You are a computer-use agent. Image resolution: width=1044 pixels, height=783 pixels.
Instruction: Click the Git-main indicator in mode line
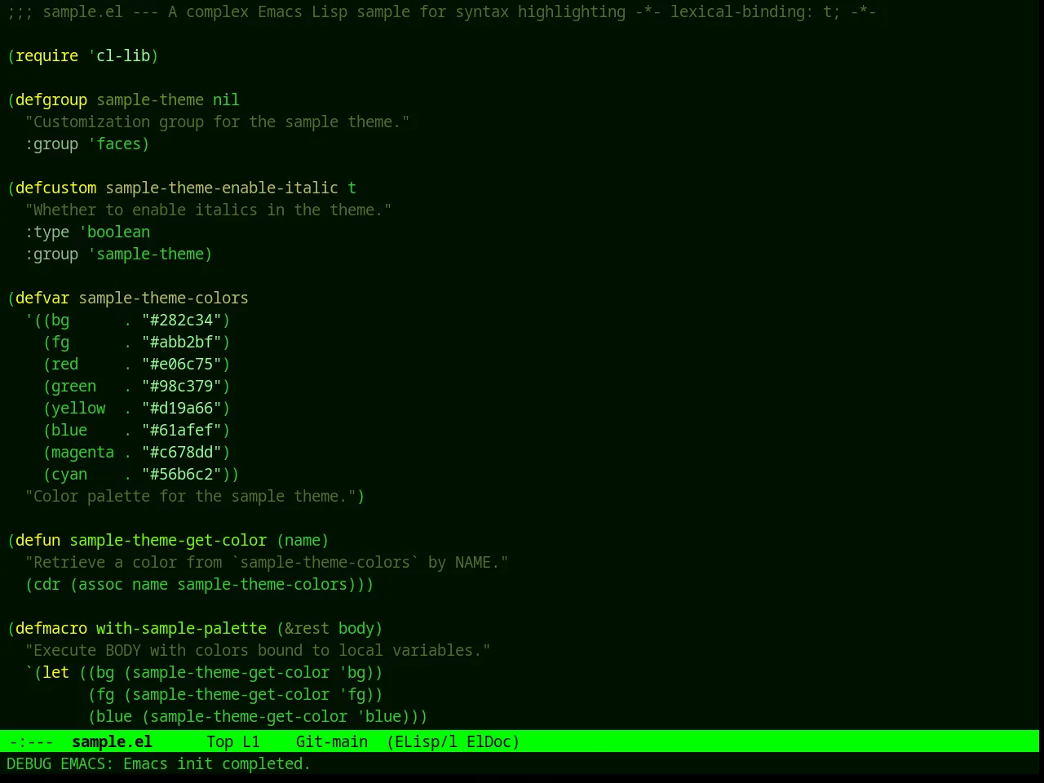[332, 741]
